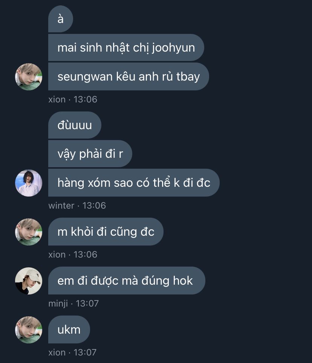
Task: Tap xion's avatar next to 'ukm'
Action: 29,329
